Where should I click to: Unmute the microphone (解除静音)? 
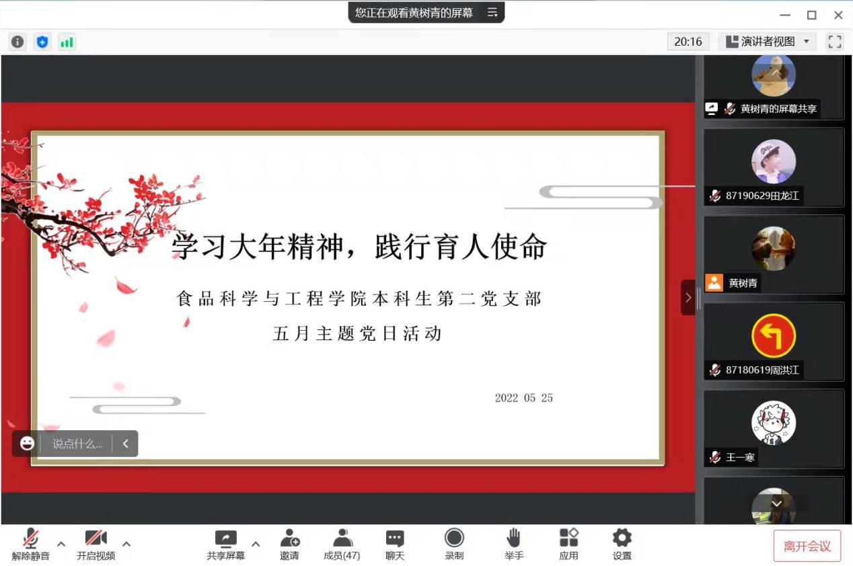30,544
